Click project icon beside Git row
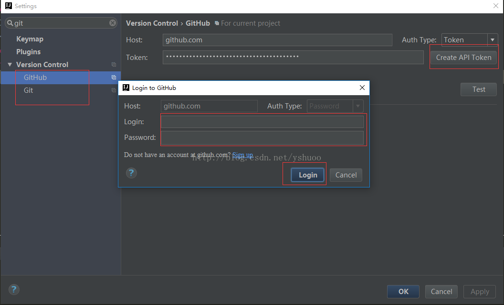The height and width of the screenshot is (305, 504). pyautogui.click(x=114, y=90)
